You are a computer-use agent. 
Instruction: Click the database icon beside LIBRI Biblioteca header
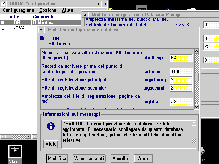pos(42,38)
